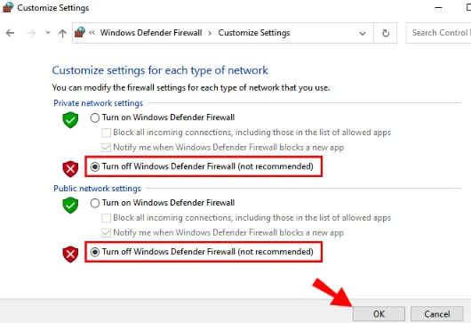
Task: Expand the arrow after Windows Defender Firewall breadcrumb
Action: pyautogui.click(x=210, y=33)
